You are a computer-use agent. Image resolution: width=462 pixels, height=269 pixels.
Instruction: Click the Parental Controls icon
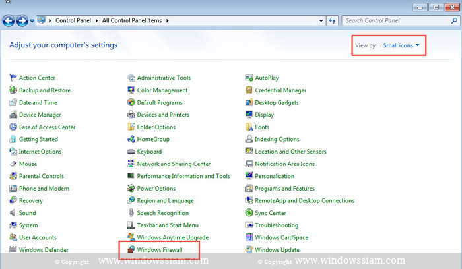(x=13, y=176)
